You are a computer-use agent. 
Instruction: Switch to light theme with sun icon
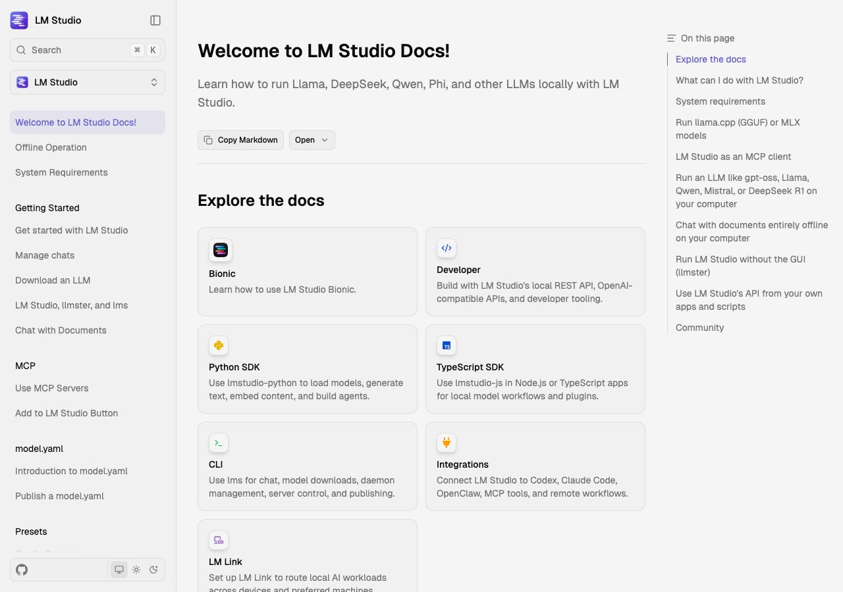136,570
